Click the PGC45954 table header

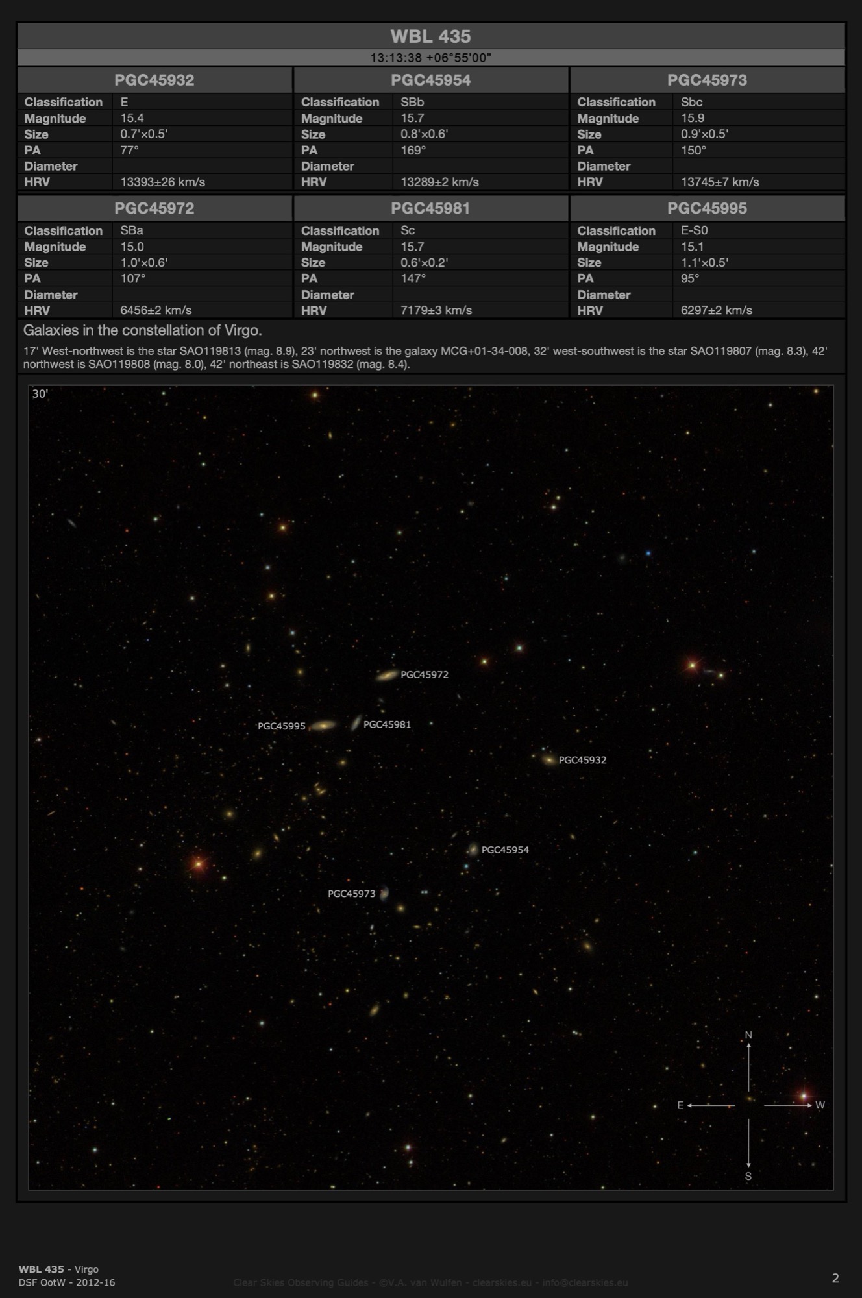coord(430,80)
